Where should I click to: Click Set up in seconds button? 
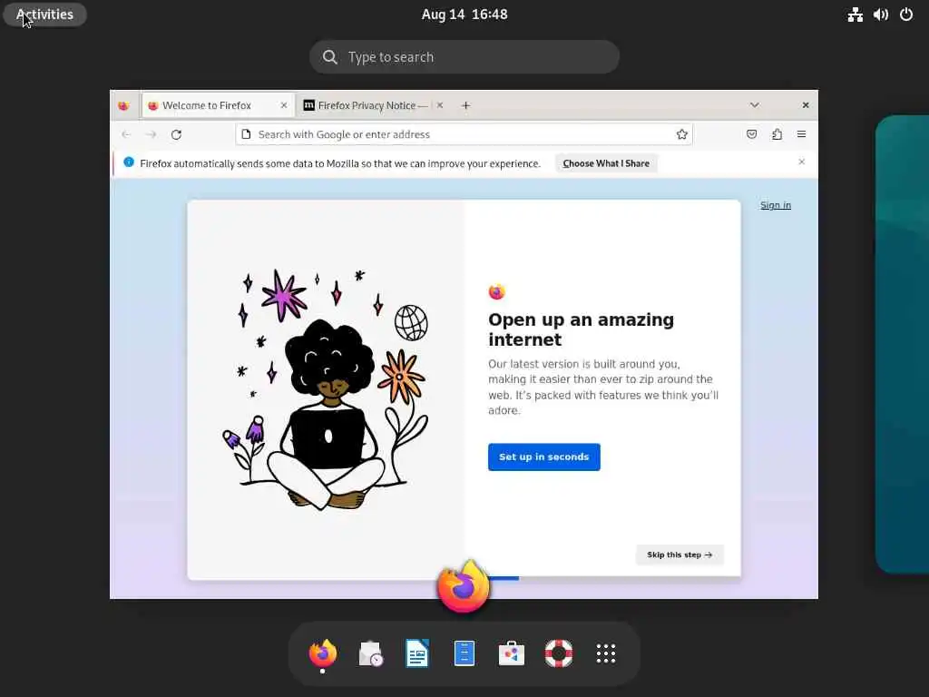point(544,457)
